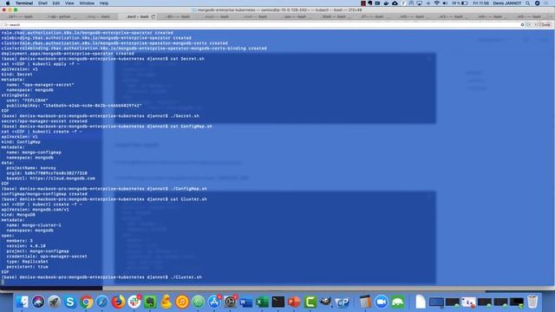Open Evernote from the Dock
Screen dimensions: 555x312
point(150,302)
